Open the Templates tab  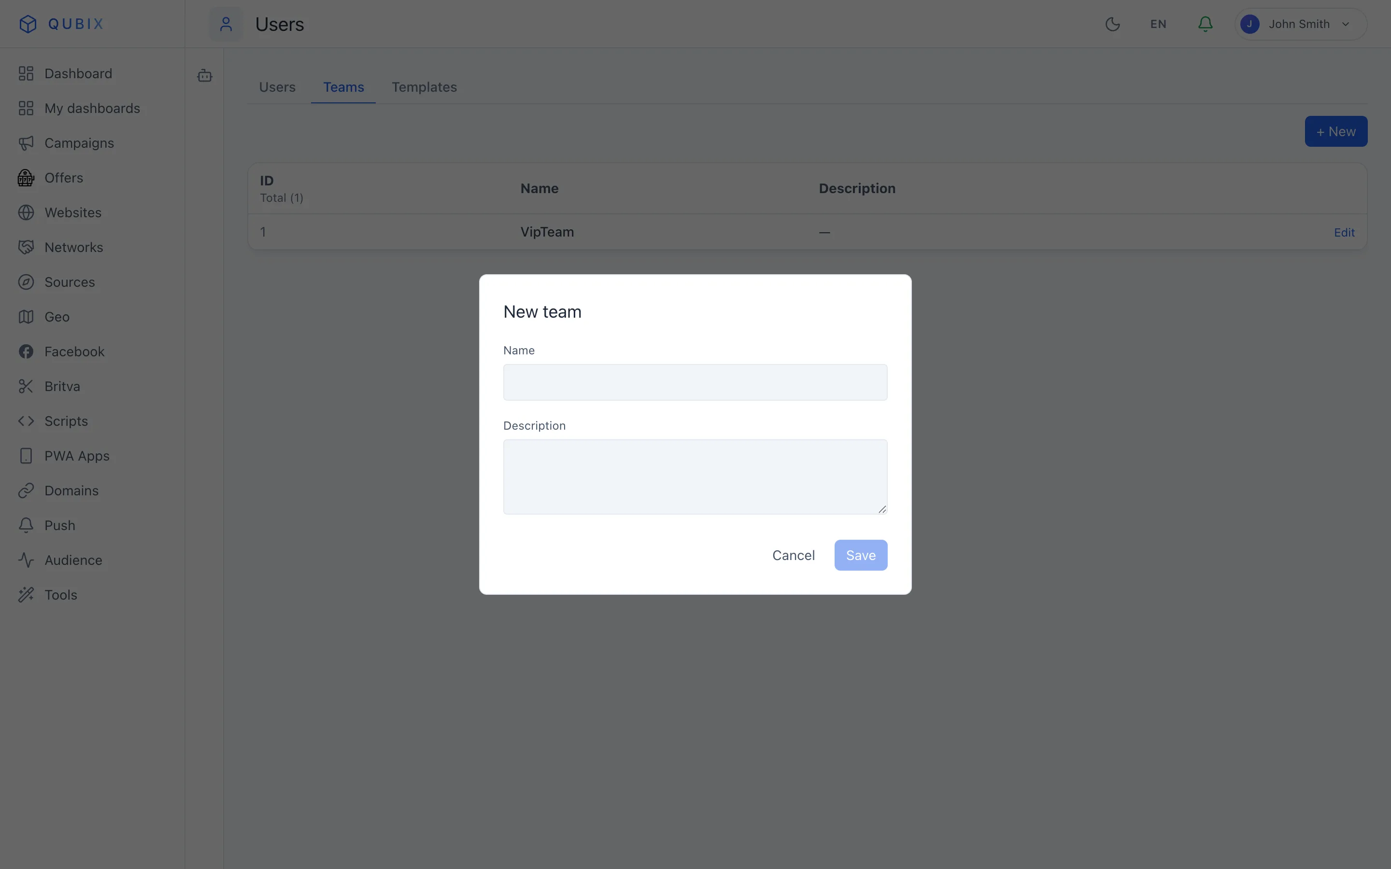pos(424,87)
